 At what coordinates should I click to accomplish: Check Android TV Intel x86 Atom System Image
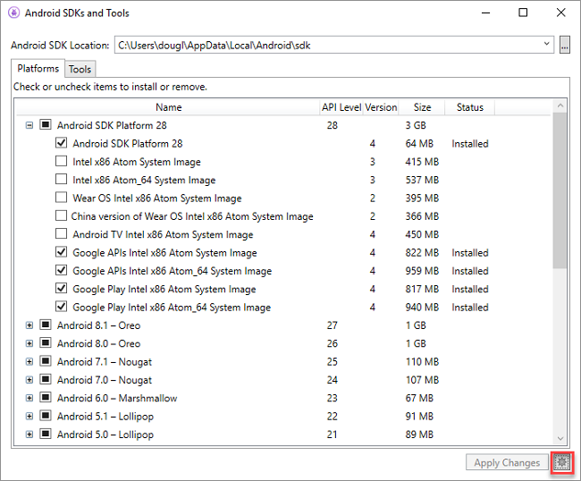[61, 234]
